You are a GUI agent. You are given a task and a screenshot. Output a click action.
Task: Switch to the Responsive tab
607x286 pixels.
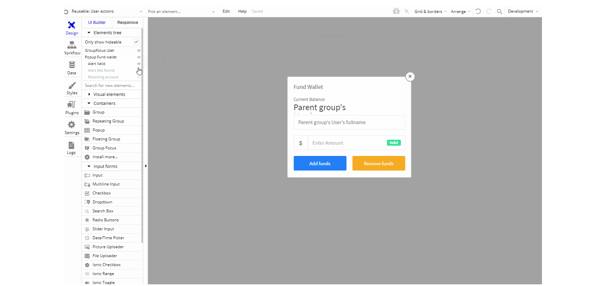point(128,23)
